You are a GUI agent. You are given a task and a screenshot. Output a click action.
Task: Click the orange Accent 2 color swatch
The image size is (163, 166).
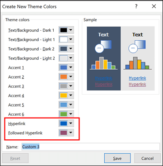(x=64, y=77)
